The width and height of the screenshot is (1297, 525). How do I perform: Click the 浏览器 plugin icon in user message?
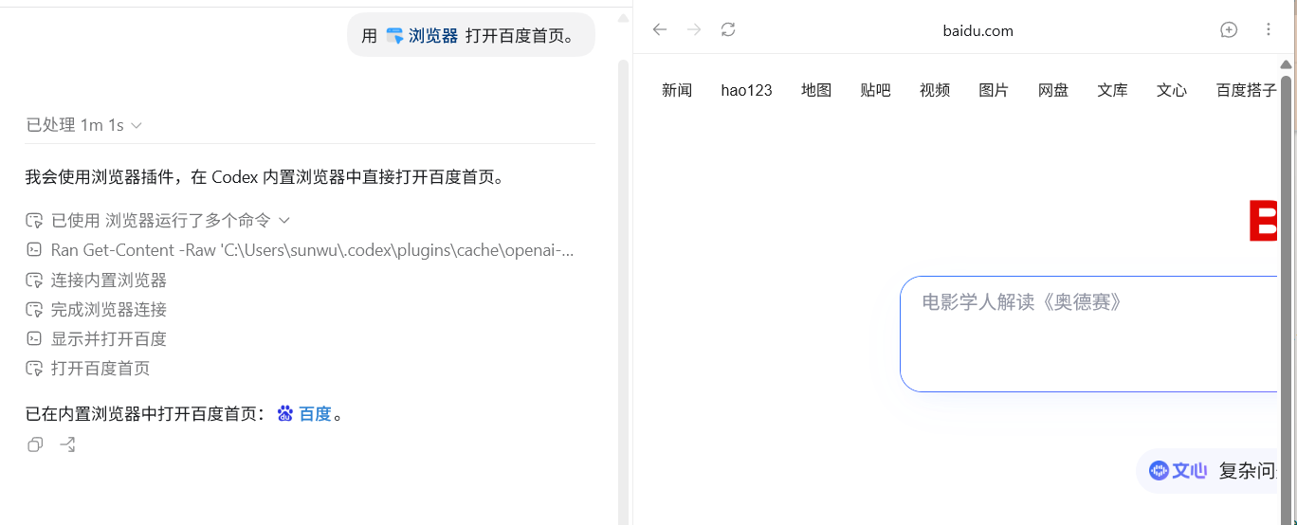[x=394, y=36]
